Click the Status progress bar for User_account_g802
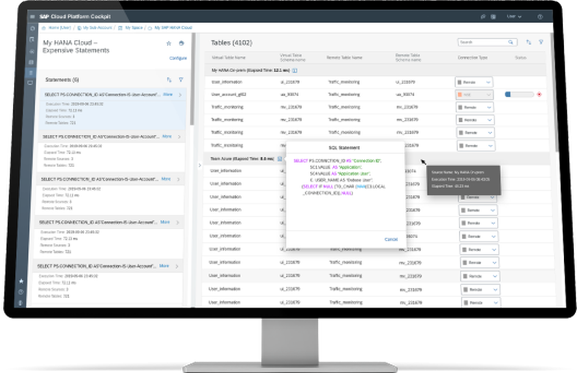 coord(519,95)
